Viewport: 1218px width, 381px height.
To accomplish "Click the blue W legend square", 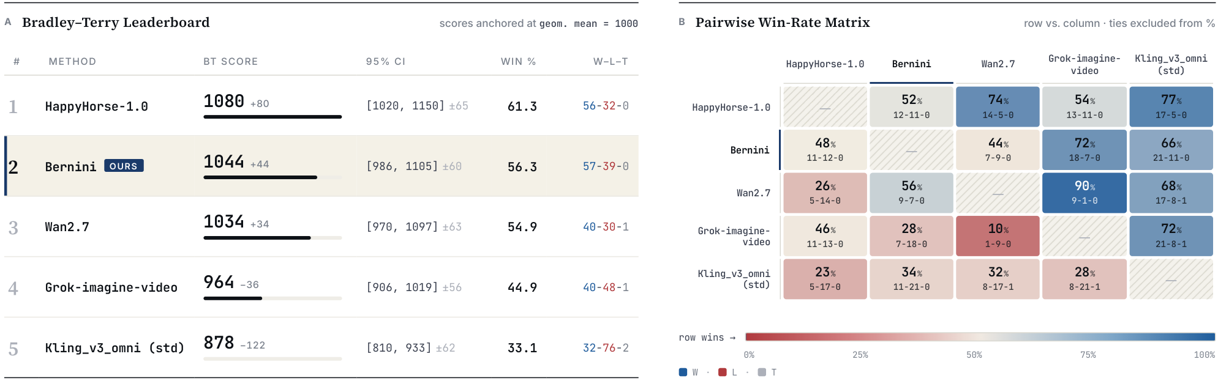I will pyautogui.click(x=683, y=372).
